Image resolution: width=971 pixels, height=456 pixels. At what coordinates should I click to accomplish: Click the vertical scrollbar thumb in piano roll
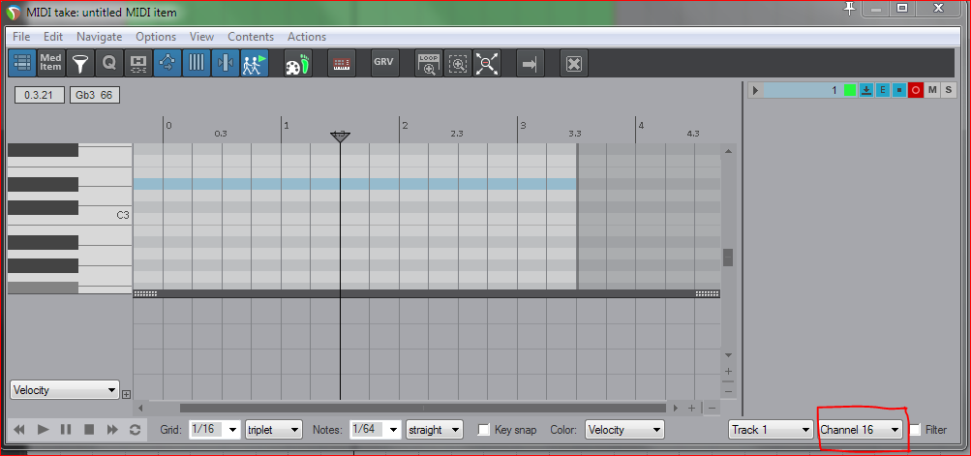coord(728,258)
